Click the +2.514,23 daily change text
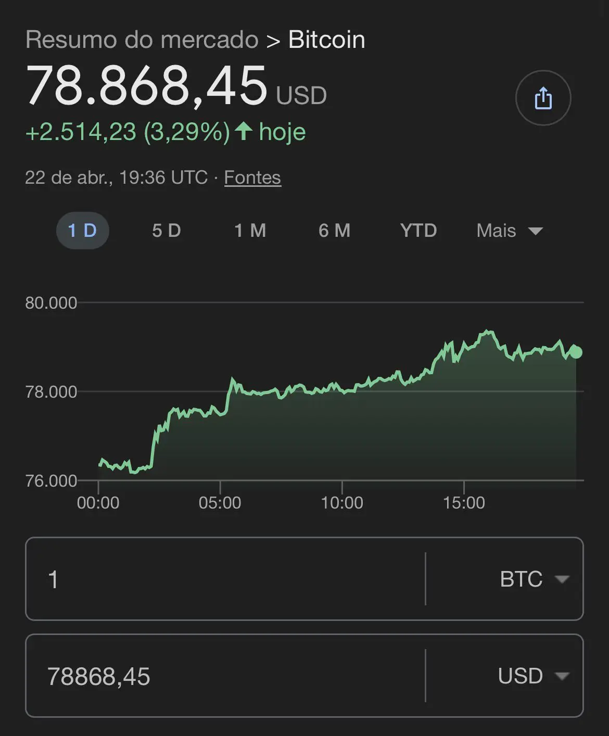 81,132
